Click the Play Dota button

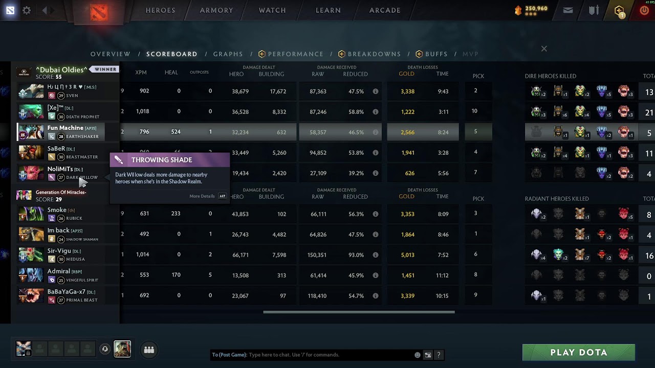[x=579, y=352]
